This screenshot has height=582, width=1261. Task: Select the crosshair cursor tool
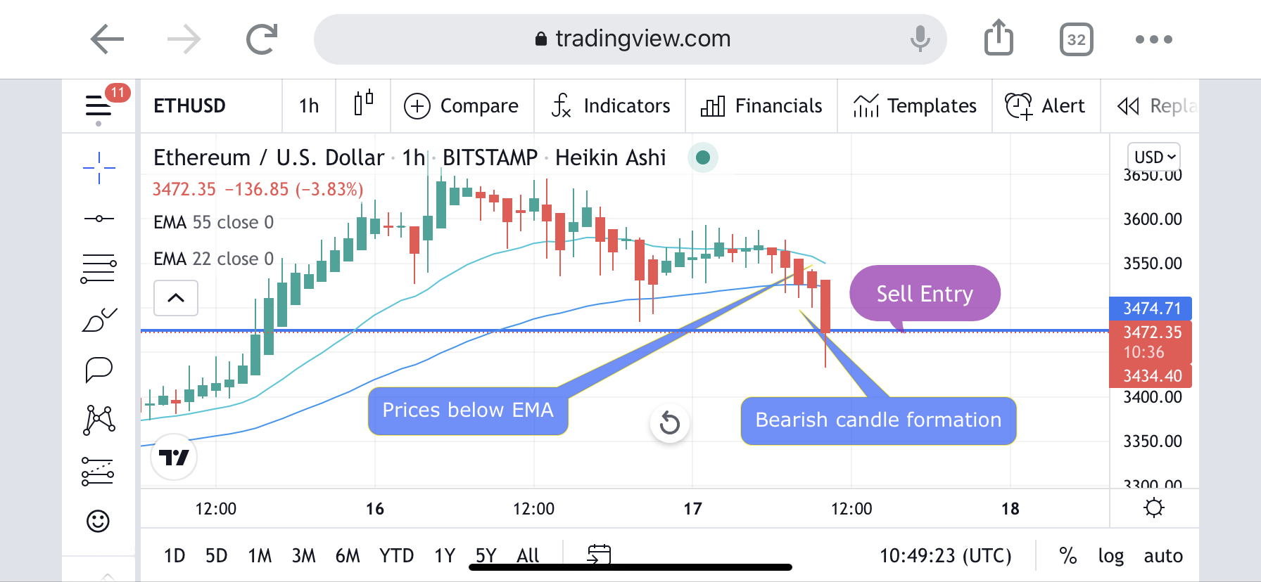coord(99,168)
